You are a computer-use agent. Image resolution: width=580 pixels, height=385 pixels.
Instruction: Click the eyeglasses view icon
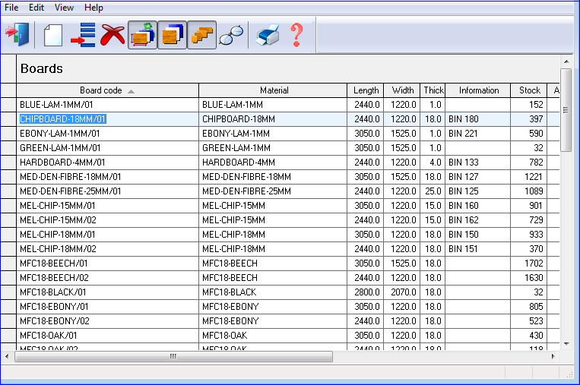click(232, 35)
